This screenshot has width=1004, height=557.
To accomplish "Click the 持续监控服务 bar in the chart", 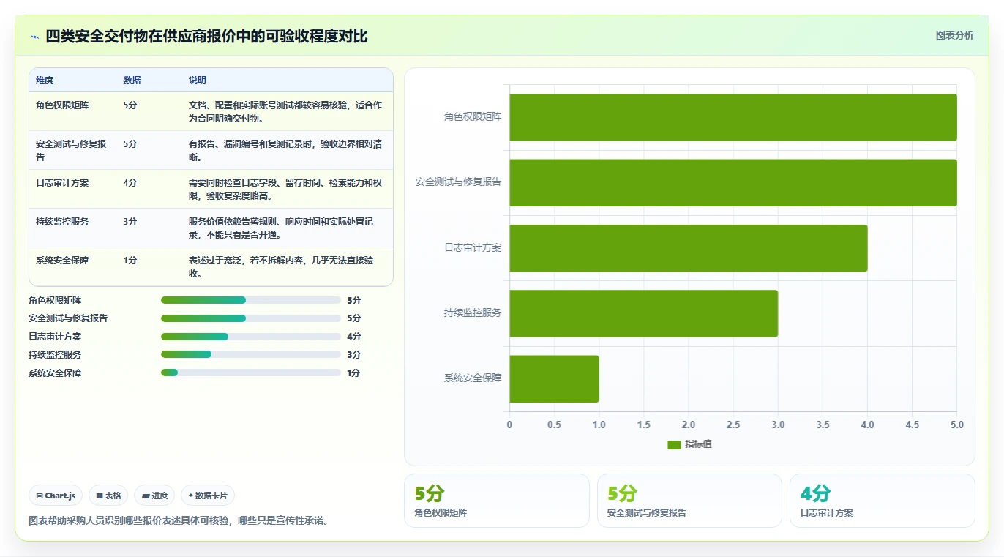I will click(x=644, y=313).
